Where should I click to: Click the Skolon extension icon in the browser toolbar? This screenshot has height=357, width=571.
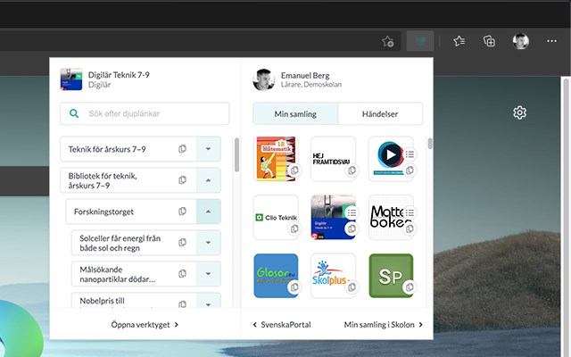pos(420,41)
